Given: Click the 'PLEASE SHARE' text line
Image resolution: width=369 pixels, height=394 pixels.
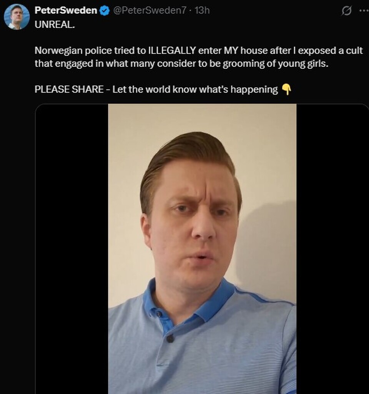Looking at the screenshot, I should (163, 89).
